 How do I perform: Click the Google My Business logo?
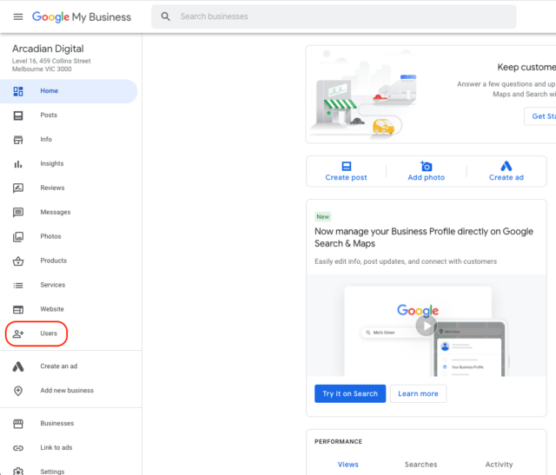click(82, 16)
